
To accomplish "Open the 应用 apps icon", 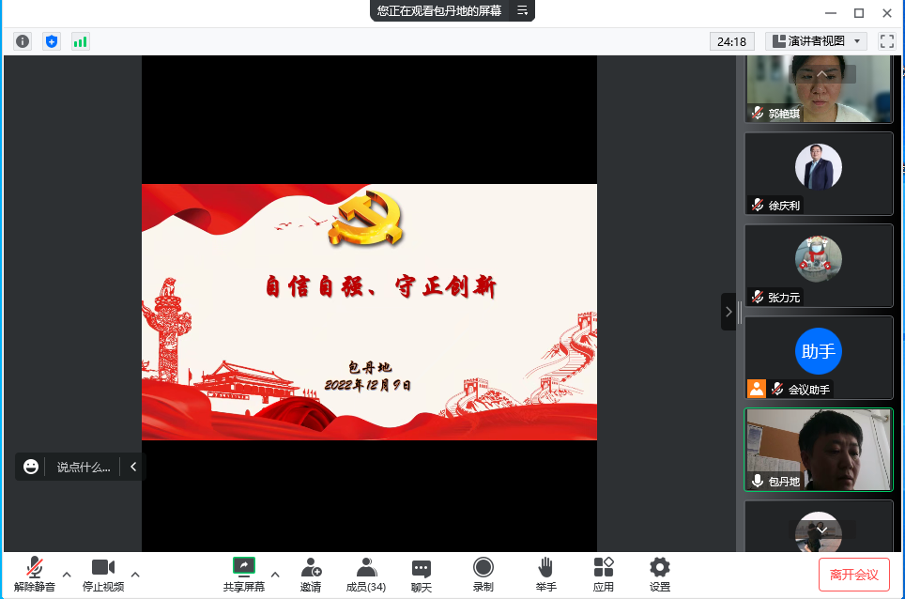I will (x=604, y=574).
